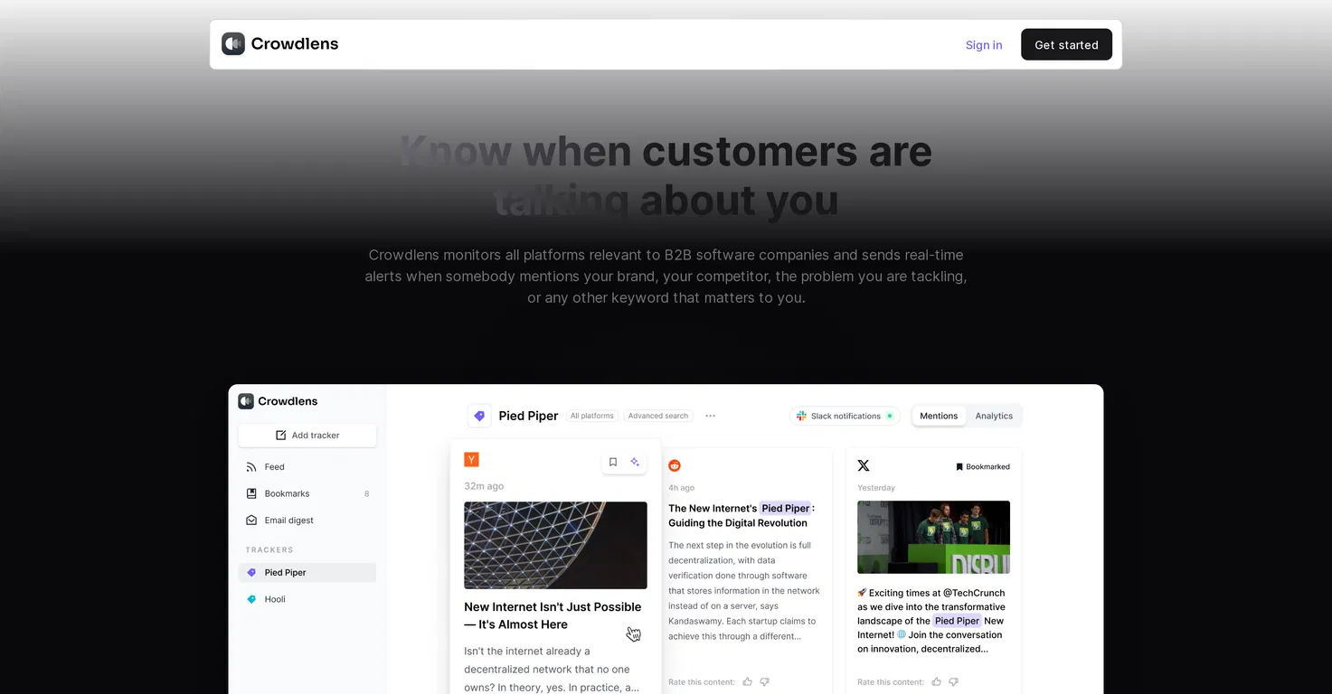Click the Add tracker button
The image size is (1332, 694).
[x=307, y=436]
